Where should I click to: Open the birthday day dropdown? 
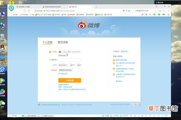coord(77,65)
